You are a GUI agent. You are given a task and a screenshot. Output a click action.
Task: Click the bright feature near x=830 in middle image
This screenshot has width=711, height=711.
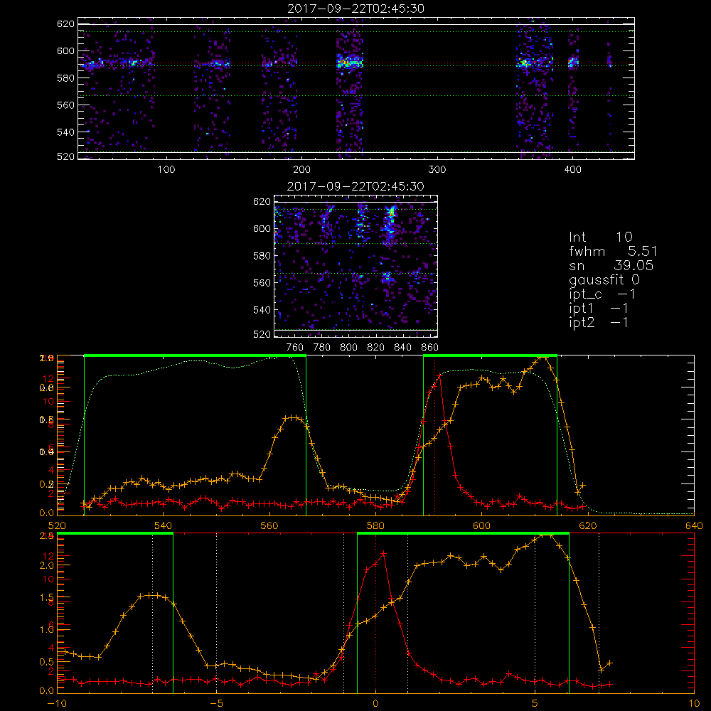tap(390, 213)
